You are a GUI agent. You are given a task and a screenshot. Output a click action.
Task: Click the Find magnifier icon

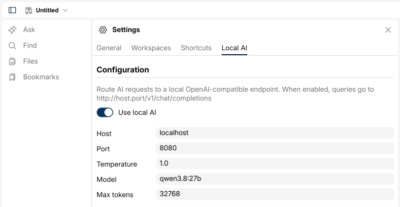tap(12, 46)
